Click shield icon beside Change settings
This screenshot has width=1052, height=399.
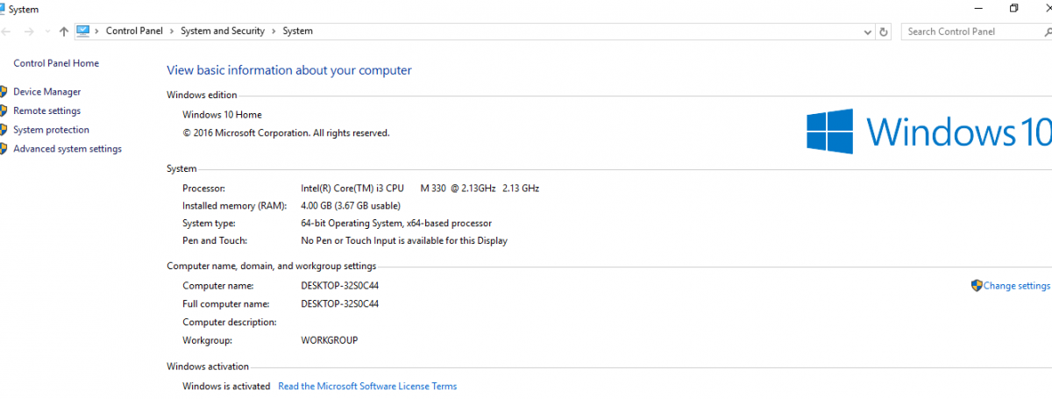(977, 286)
